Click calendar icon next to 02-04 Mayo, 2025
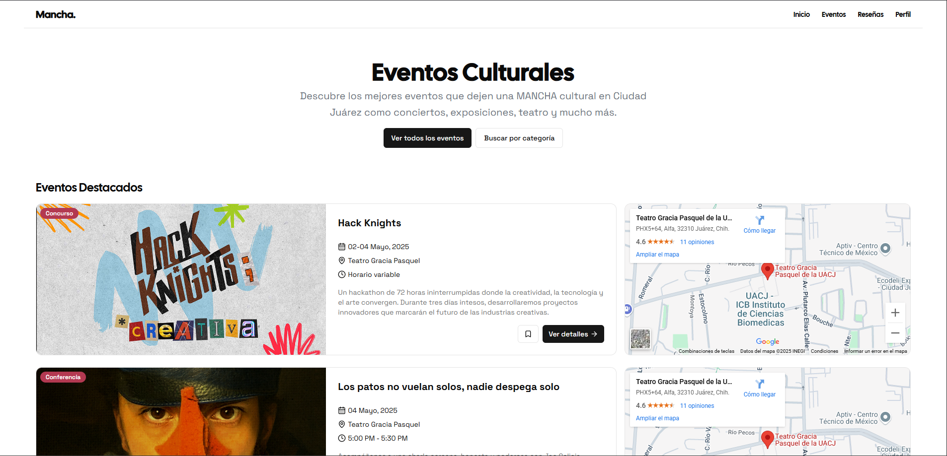 (342, 247)
